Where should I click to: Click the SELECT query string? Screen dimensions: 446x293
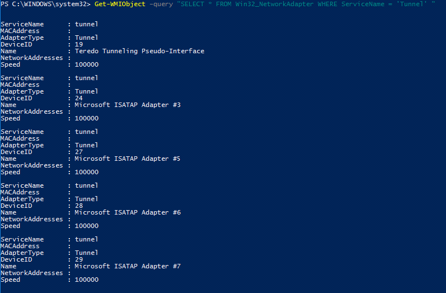tap(306, 4)
